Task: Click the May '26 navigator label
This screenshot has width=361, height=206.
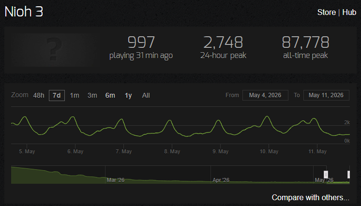Action: 324,180
